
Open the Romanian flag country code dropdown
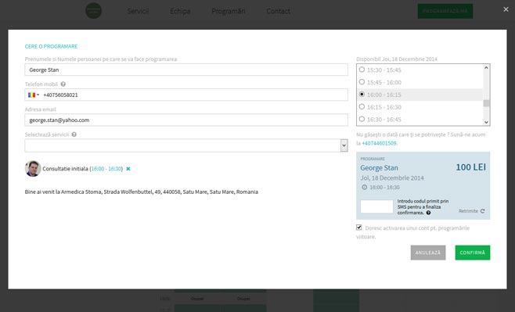click(x=34, y=95)
